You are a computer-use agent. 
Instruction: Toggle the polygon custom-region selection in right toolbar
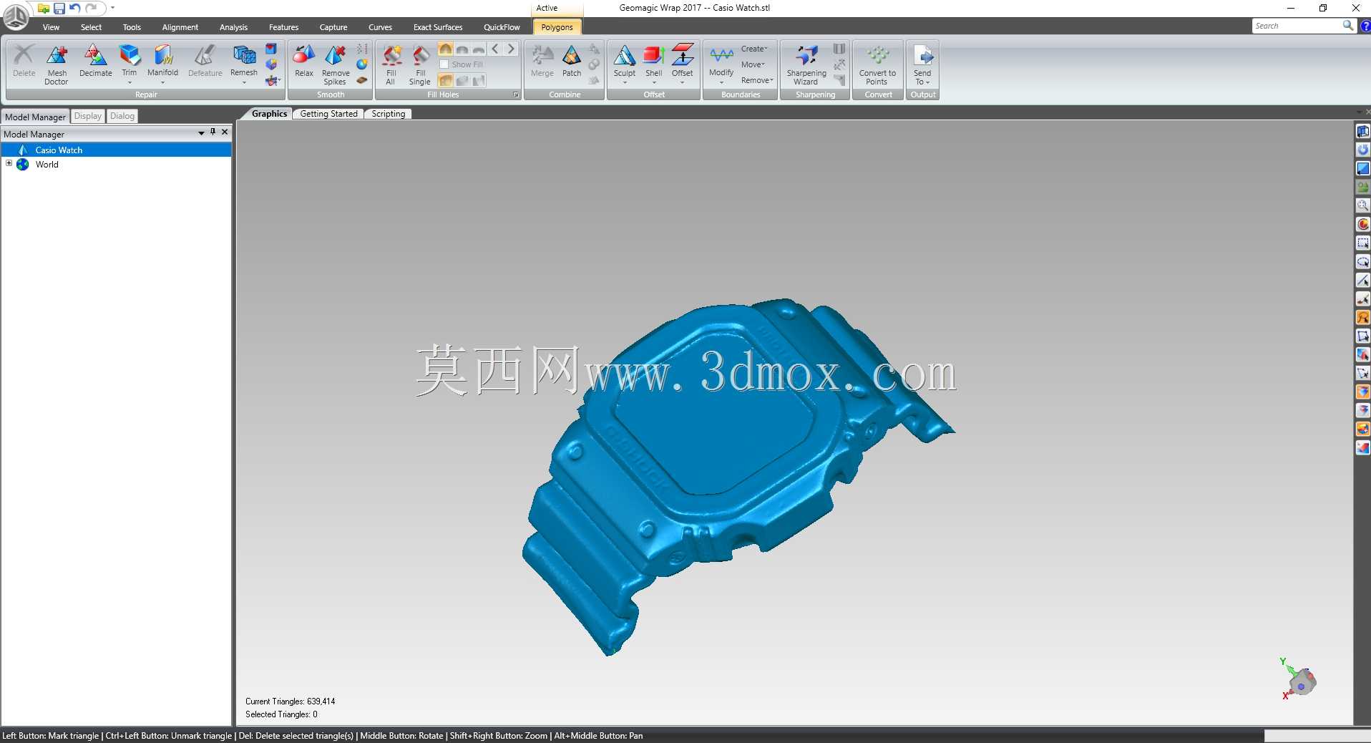click(1362, 336)
